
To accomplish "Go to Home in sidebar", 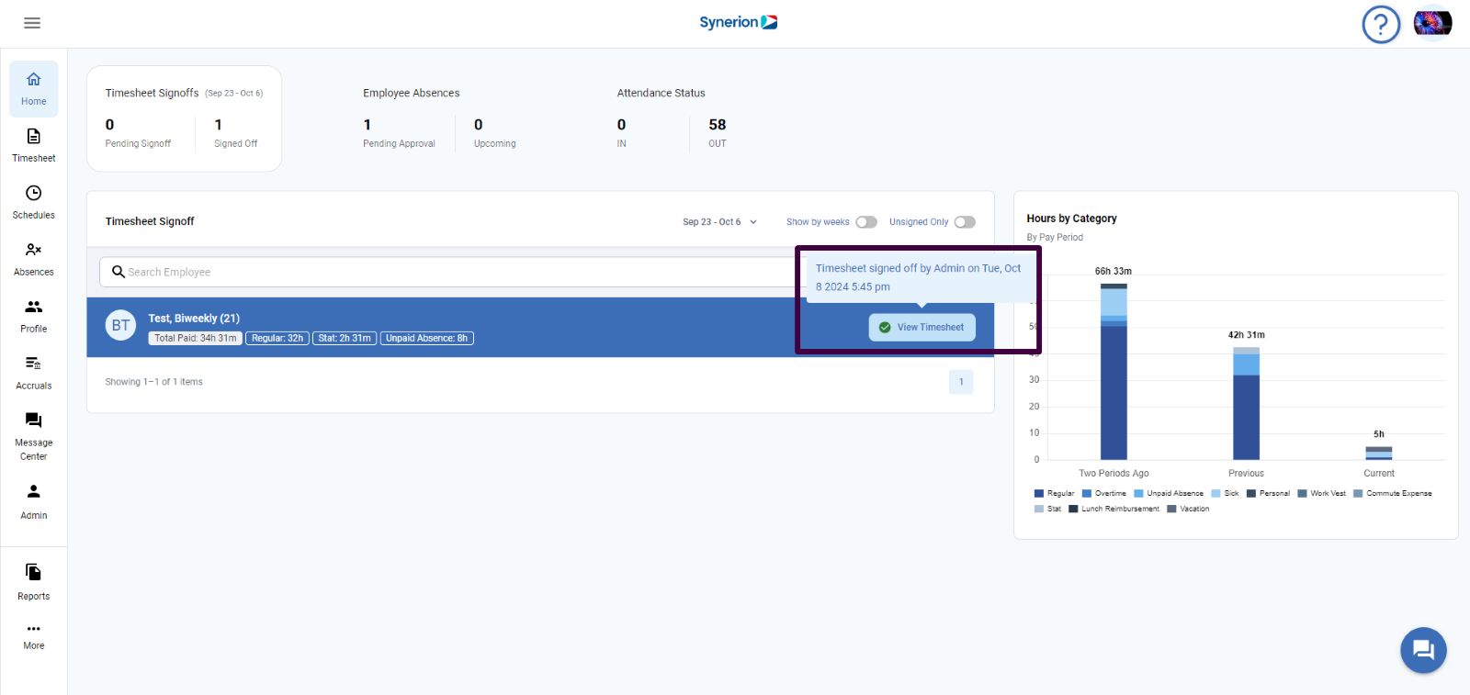I will (34, 89).
